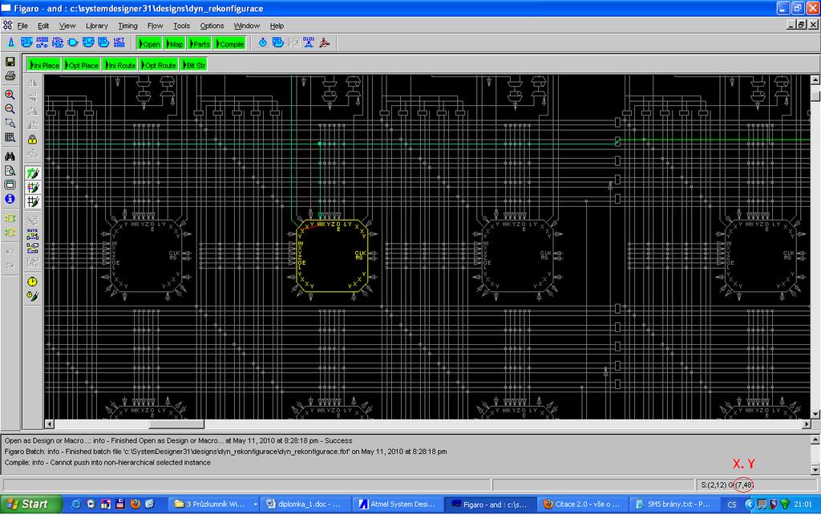This screenshot has width=821, height=515.
Task: Open the Window menu
Action: click(247, 26)
